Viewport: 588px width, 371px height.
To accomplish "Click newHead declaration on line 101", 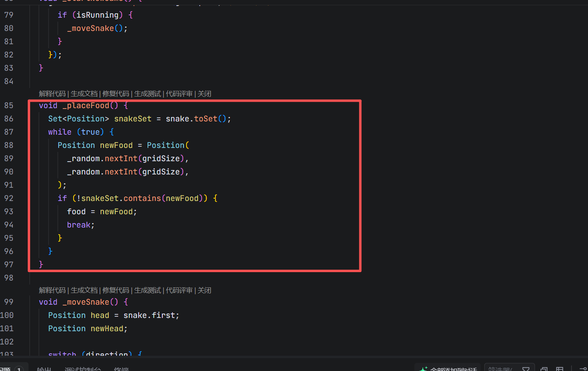I will [107, 328].
